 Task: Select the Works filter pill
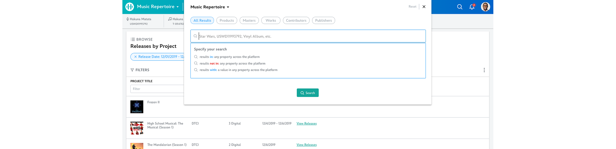pos(271,21)
